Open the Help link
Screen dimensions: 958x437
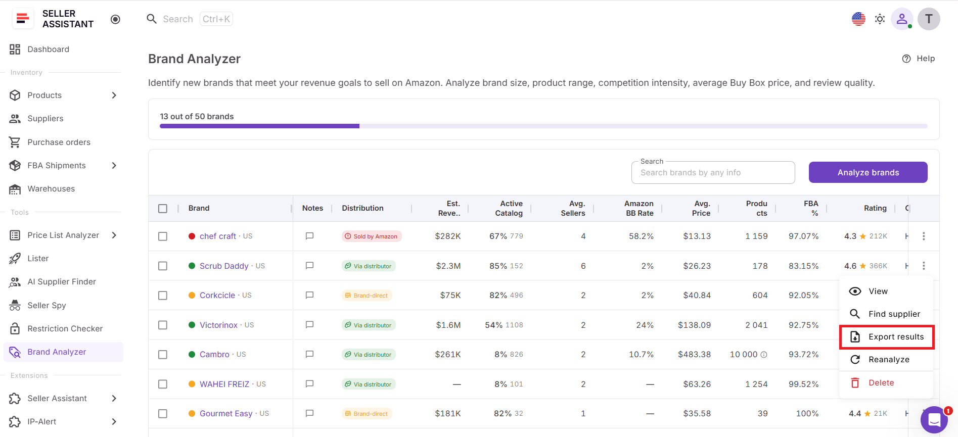919,59
